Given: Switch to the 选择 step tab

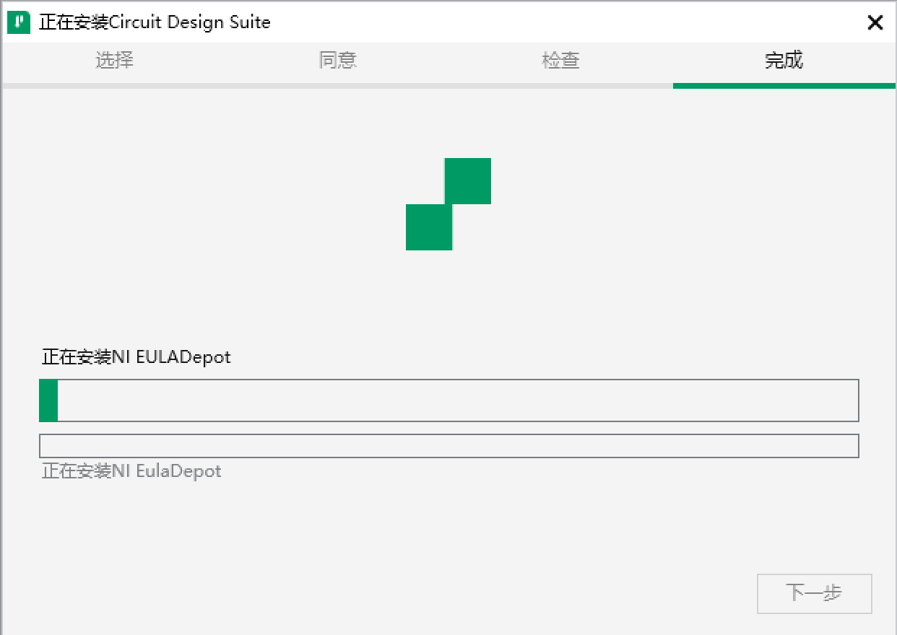Looking at the screenshot, I should [114, 61].
